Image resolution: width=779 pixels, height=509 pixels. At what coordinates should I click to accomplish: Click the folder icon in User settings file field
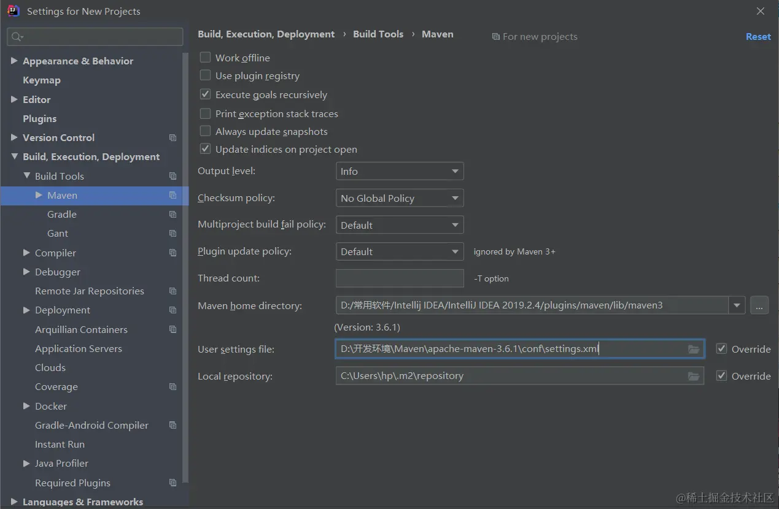(x=694, y=349)
